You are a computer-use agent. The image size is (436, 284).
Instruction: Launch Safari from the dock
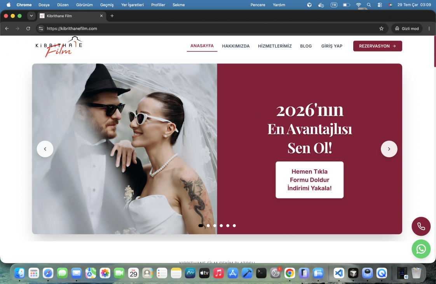(x=48, y=273)
